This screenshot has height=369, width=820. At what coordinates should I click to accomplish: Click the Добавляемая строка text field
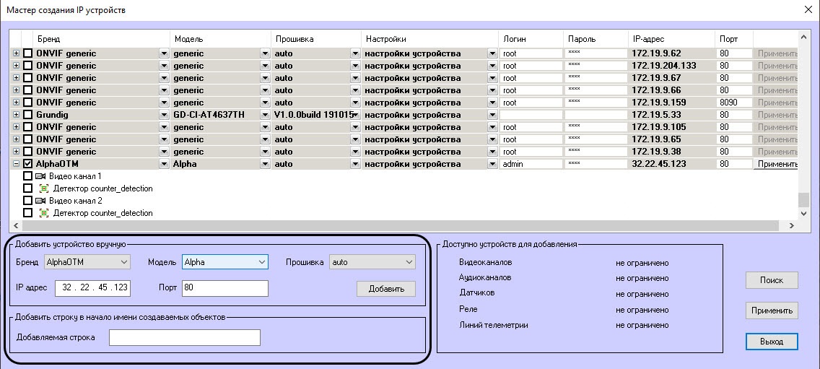point(185,338)
